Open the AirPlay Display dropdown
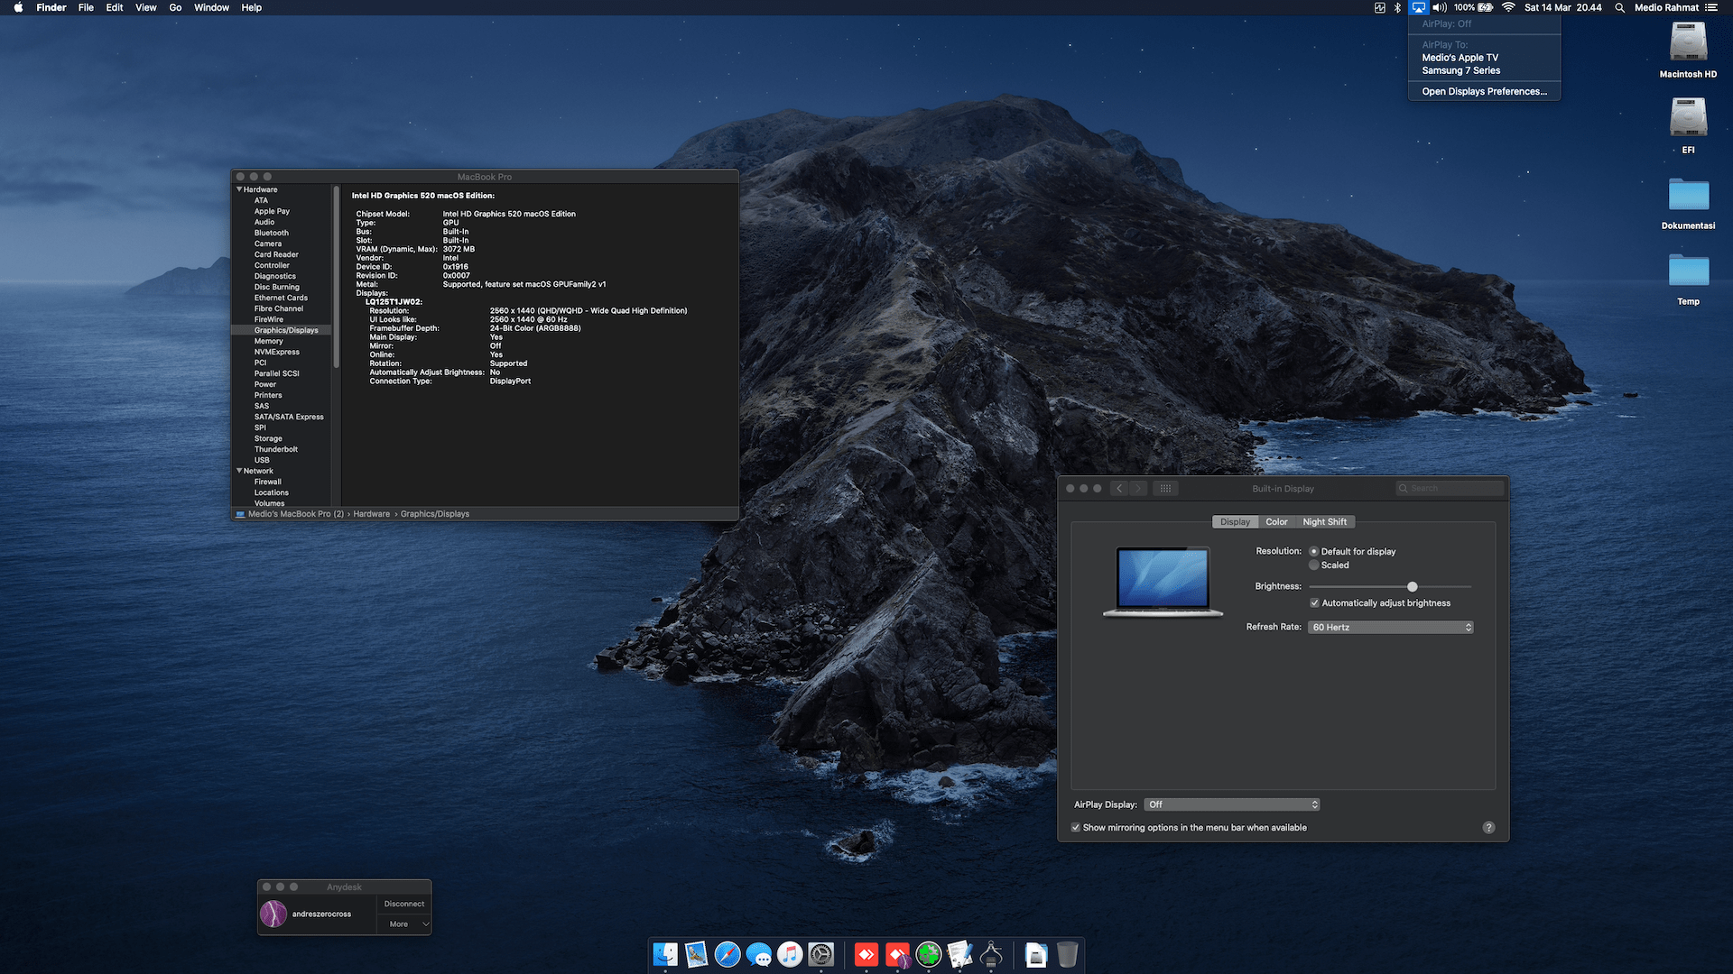The height and width of the screenshot is (974, 1733). pyautogui.click(x=1232, y=804)
